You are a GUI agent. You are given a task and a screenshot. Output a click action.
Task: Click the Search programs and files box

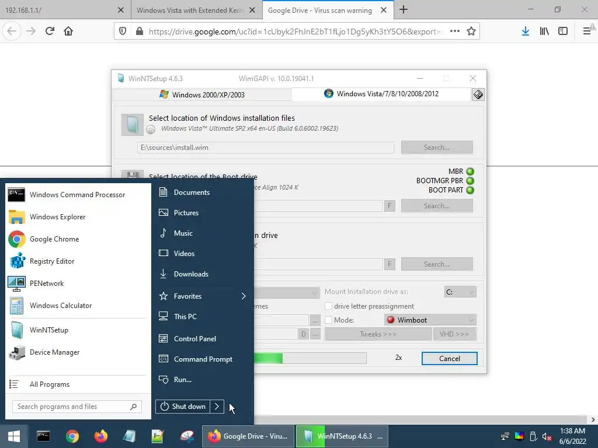coord(77,407)
